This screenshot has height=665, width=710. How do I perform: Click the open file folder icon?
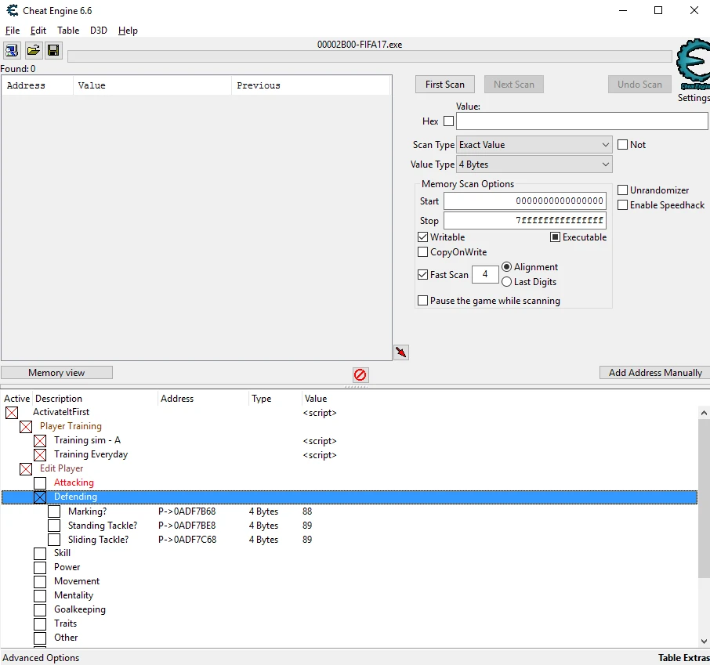pyautogui.click(x=33, y=51)
